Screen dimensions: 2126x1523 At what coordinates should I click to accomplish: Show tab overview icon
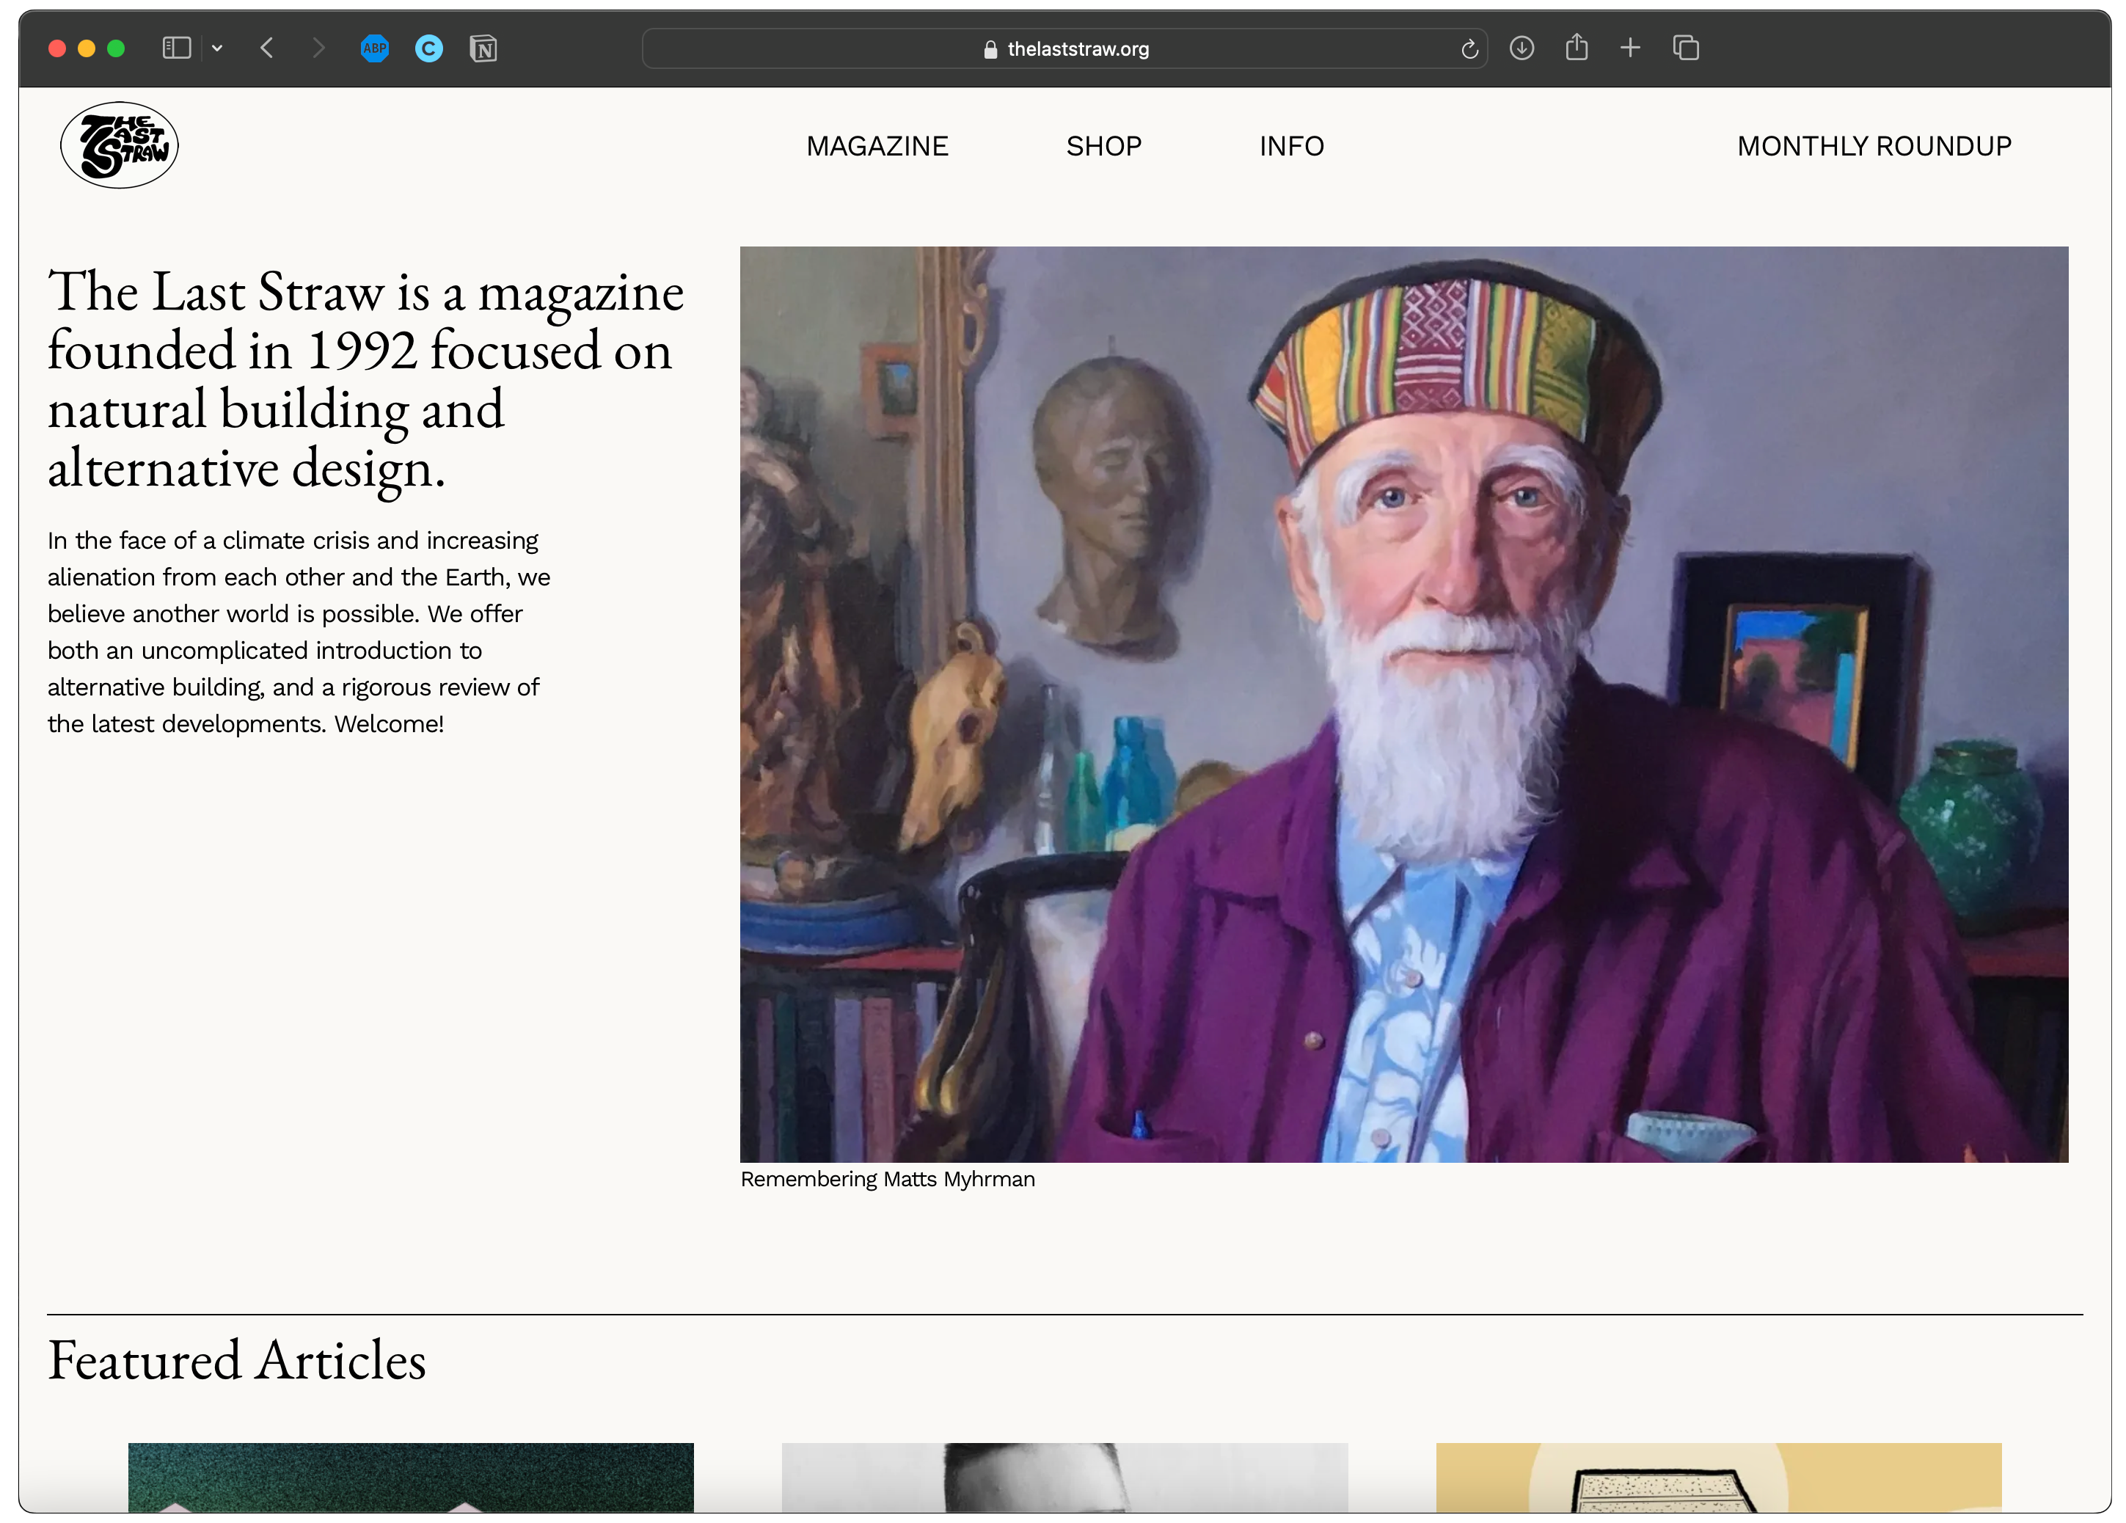click(x=1685, y=48)
